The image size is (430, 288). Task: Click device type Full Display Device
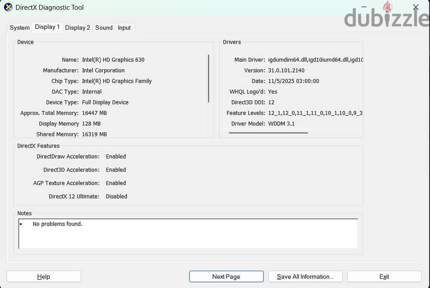click(x=105, y=102)
